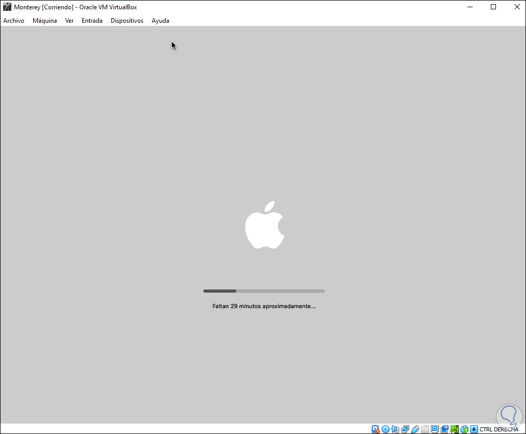Click the recording status icon
This screenshot has width=526, height=434.
(445, 429)
